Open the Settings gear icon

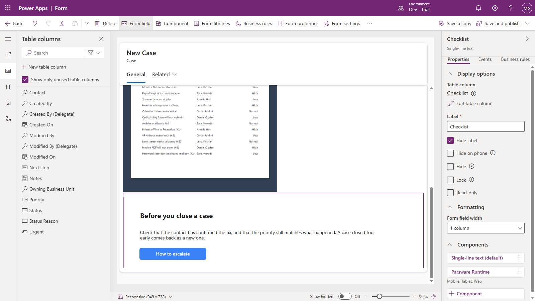495,8
